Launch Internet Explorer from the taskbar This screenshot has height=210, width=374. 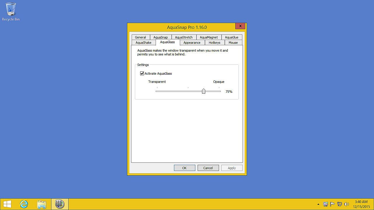pos(24,204)
